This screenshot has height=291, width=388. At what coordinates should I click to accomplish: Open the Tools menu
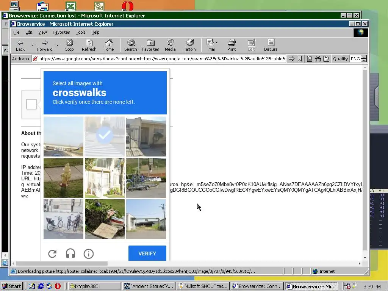pyautogui.click(x=80, y=32)
